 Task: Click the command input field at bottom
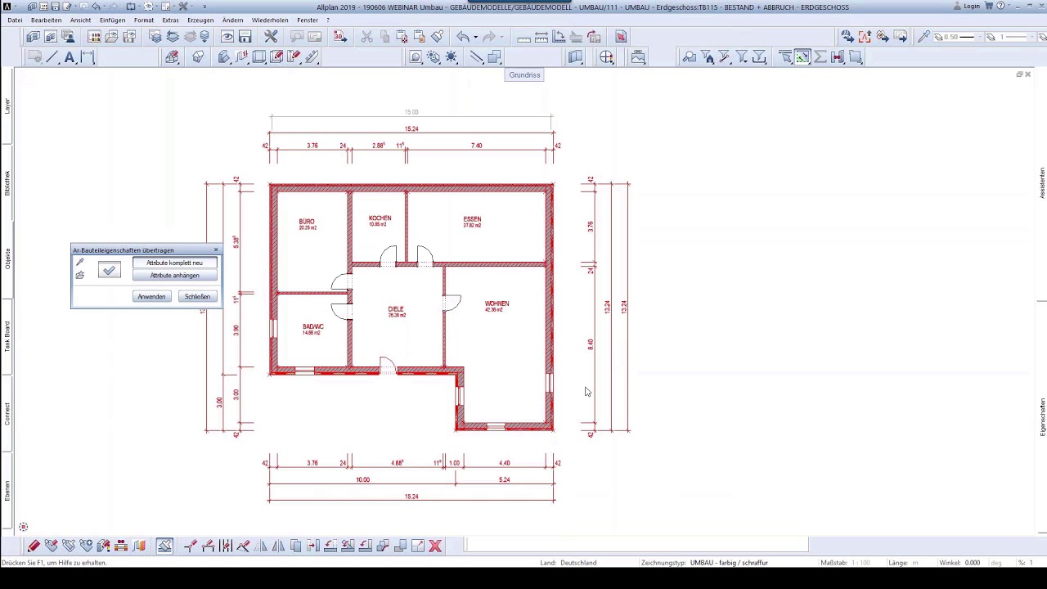636,545
